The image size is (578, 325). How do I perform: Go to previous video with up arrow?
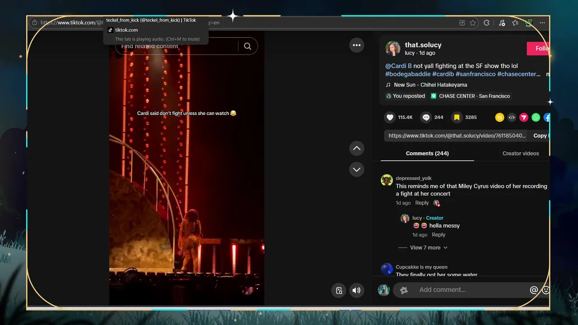357,148
